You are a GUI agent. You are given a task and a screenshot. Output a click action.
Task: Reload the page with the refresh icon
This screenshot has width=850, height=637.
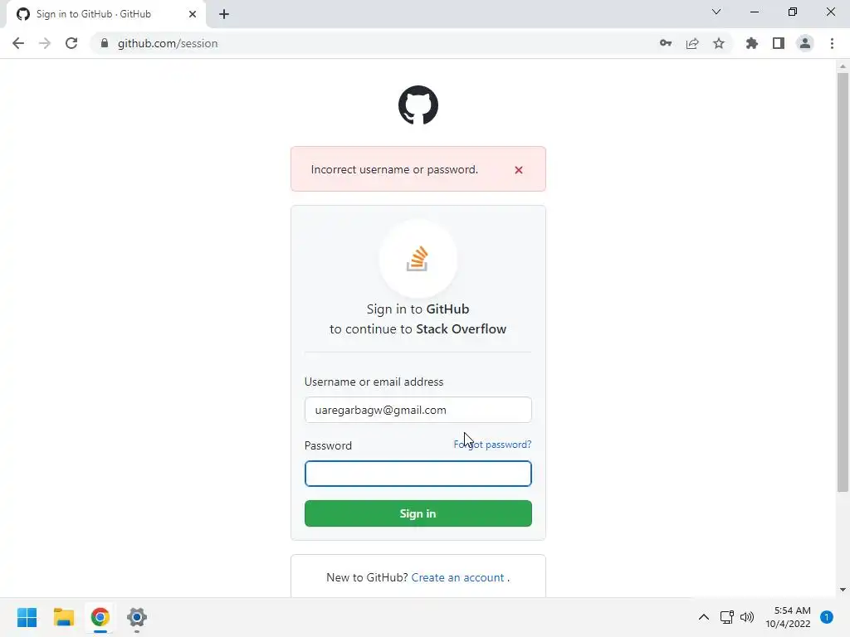coord(71,43)
